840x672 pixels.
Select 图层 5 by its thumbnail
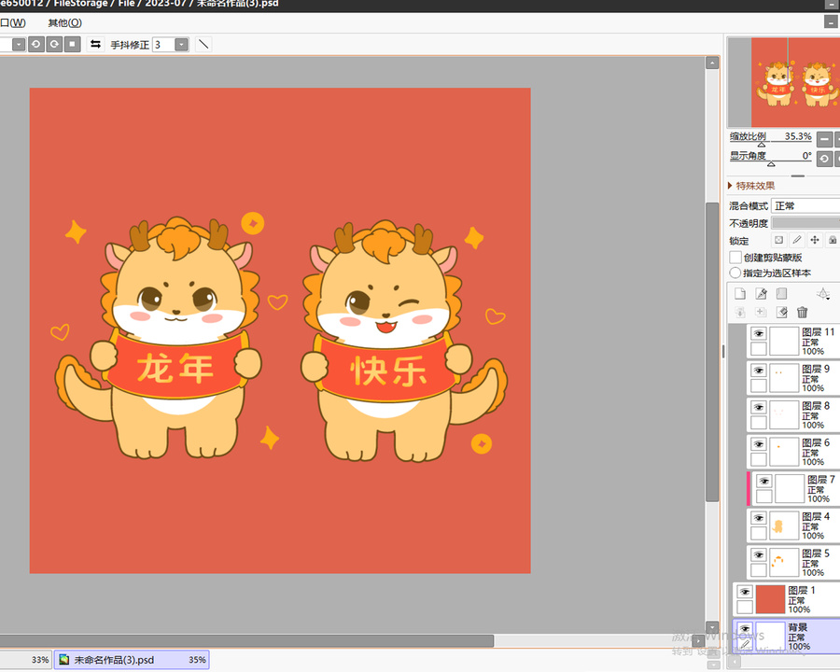pos(784,562)
